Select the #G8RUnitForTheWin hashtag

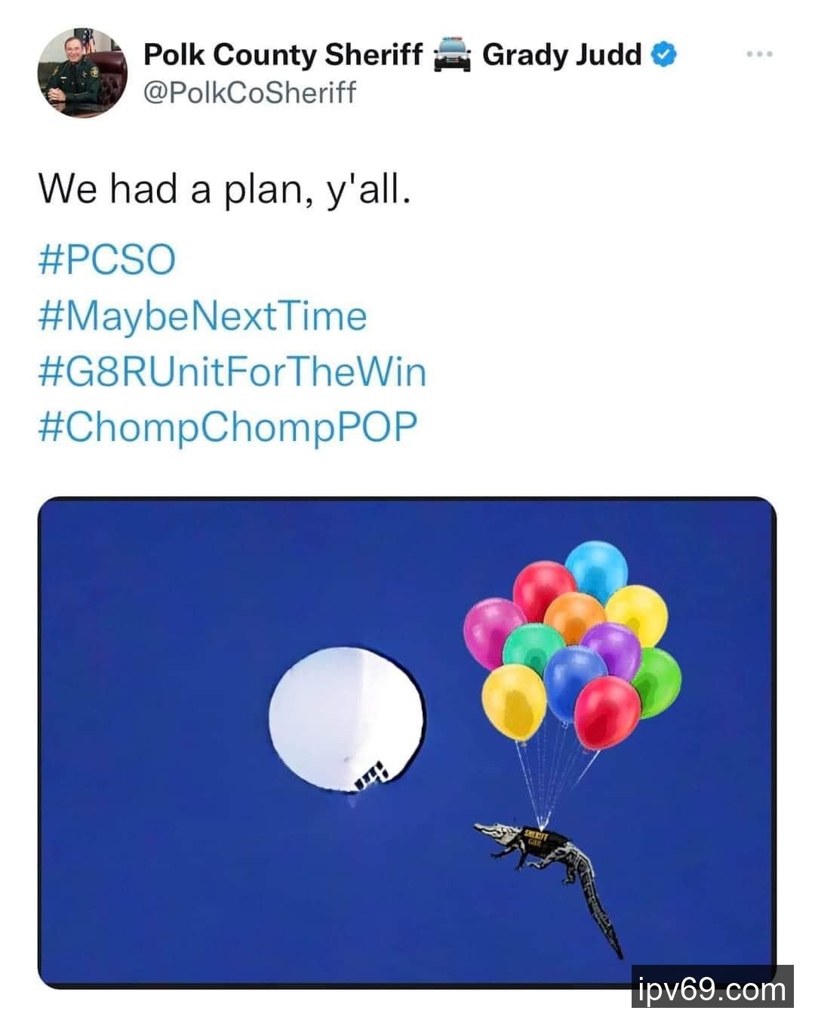click(232, 371)
